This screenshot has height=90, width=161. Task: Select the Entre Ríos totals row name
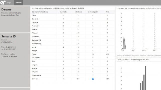click(x=35, y=79)
